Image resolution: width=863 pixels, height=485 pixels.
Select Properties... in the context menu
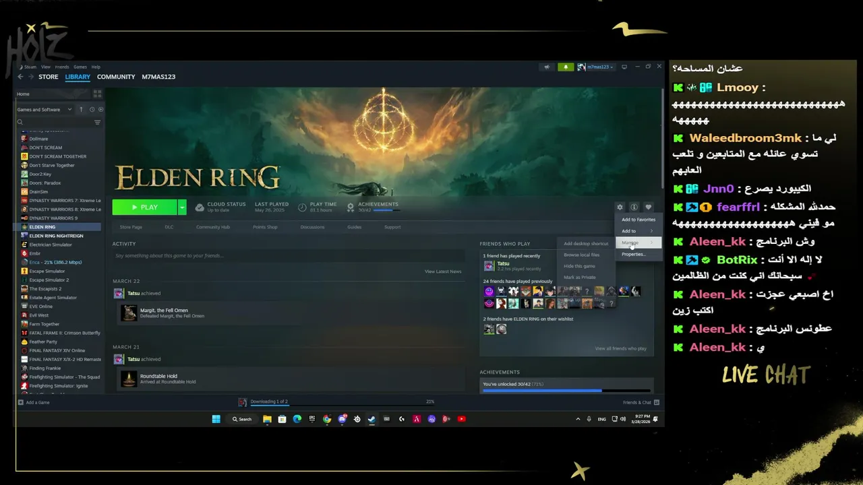638,254
